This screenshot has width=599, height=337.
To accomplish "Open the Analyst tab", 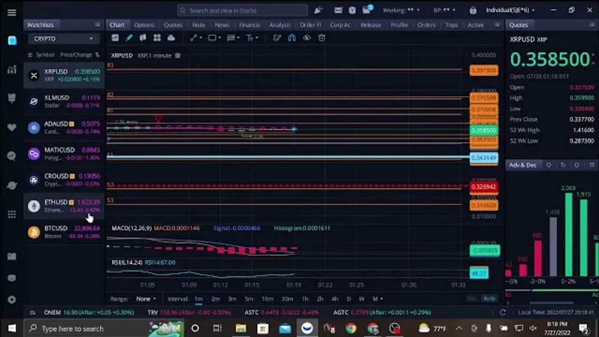I will (280, 25).
